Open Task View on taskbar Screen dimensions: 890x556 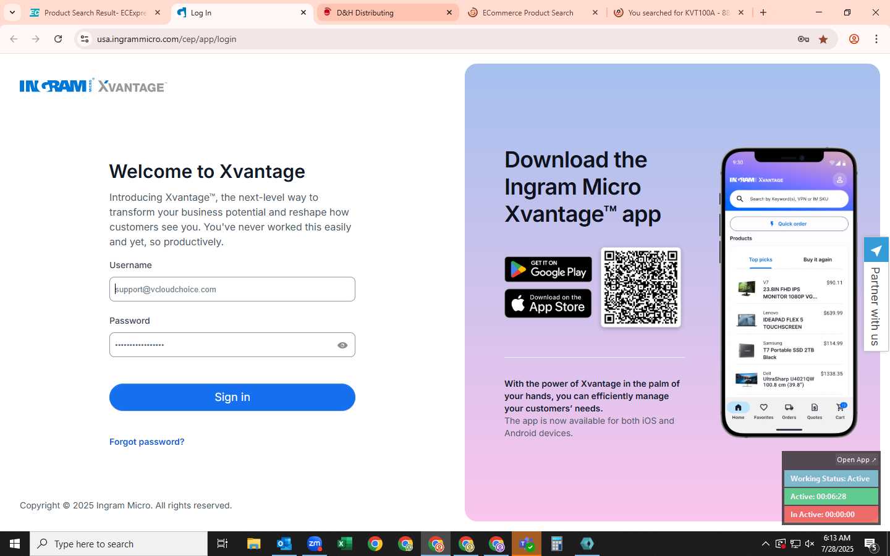[222, 544]
